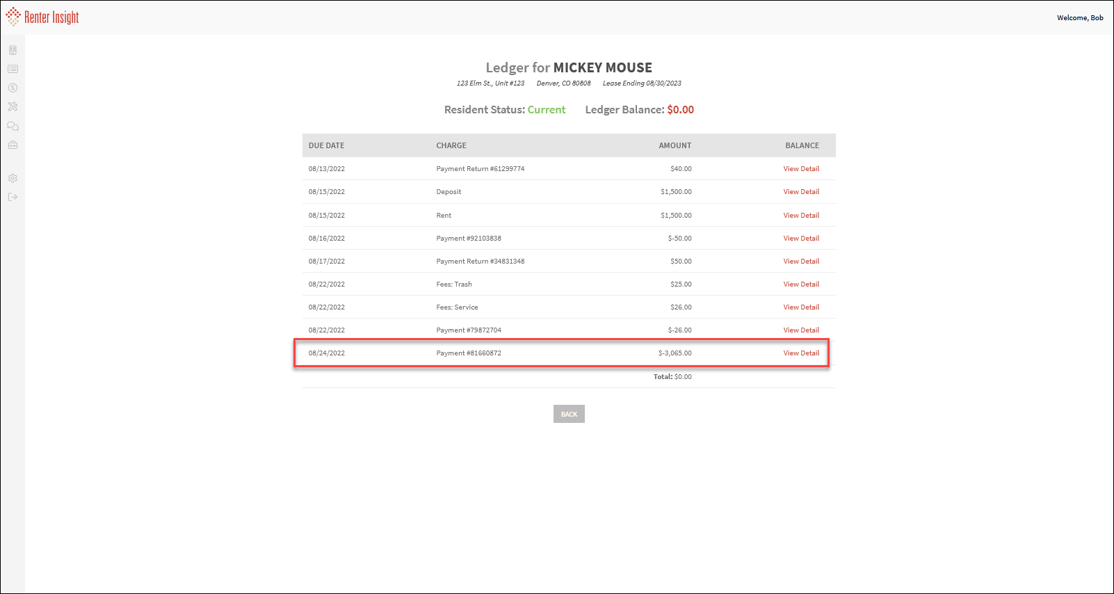
Task: Select the 08/24/2022 due date cell
Action: pos(327,353)
